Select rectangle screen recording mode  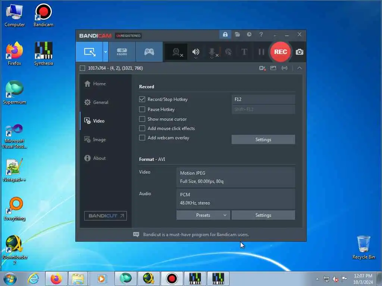click(89, 52)
